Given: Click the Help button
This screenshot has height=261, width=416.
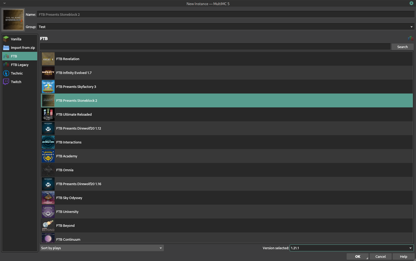Looking at the screenshot, I should coord(403,256).
